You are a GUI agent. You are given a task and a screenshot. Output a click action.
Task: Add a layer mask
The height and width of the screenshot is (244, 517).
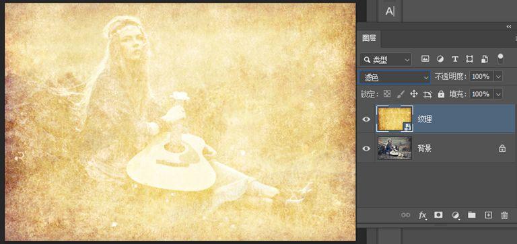coord(438,215)
